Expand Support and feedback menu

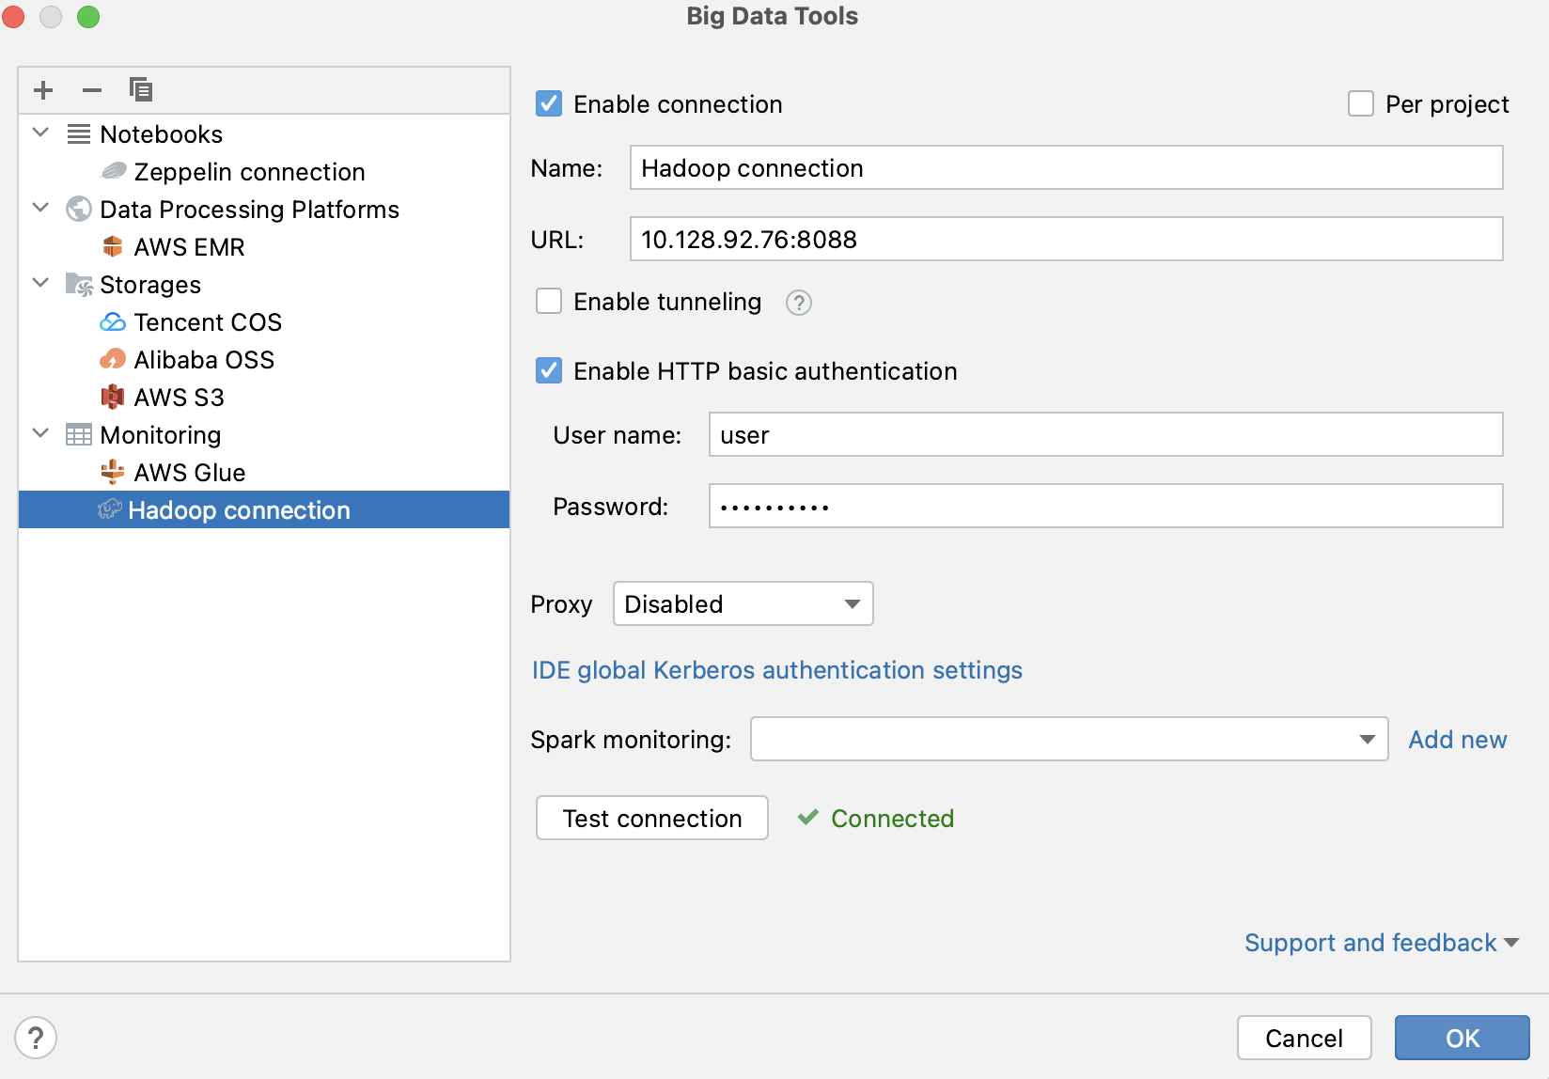[x=1382, y=943]
